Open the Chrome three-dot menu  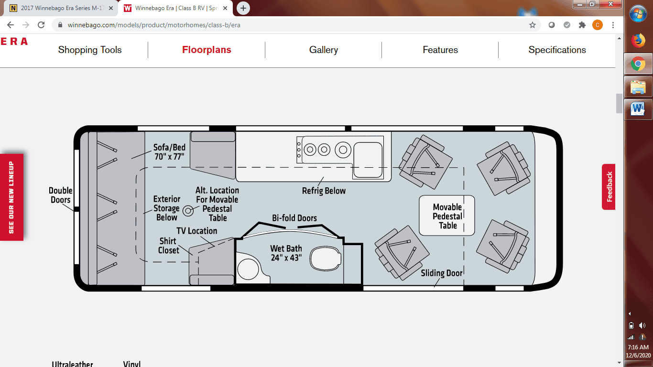(x=613, y=25)
